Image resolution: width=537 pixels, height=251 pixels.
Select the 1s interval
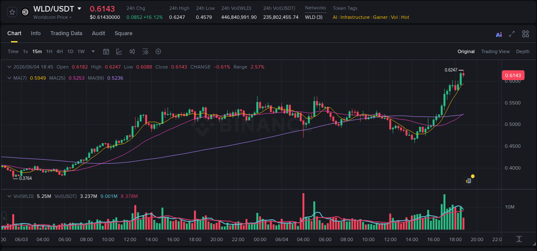click(25, 51)
